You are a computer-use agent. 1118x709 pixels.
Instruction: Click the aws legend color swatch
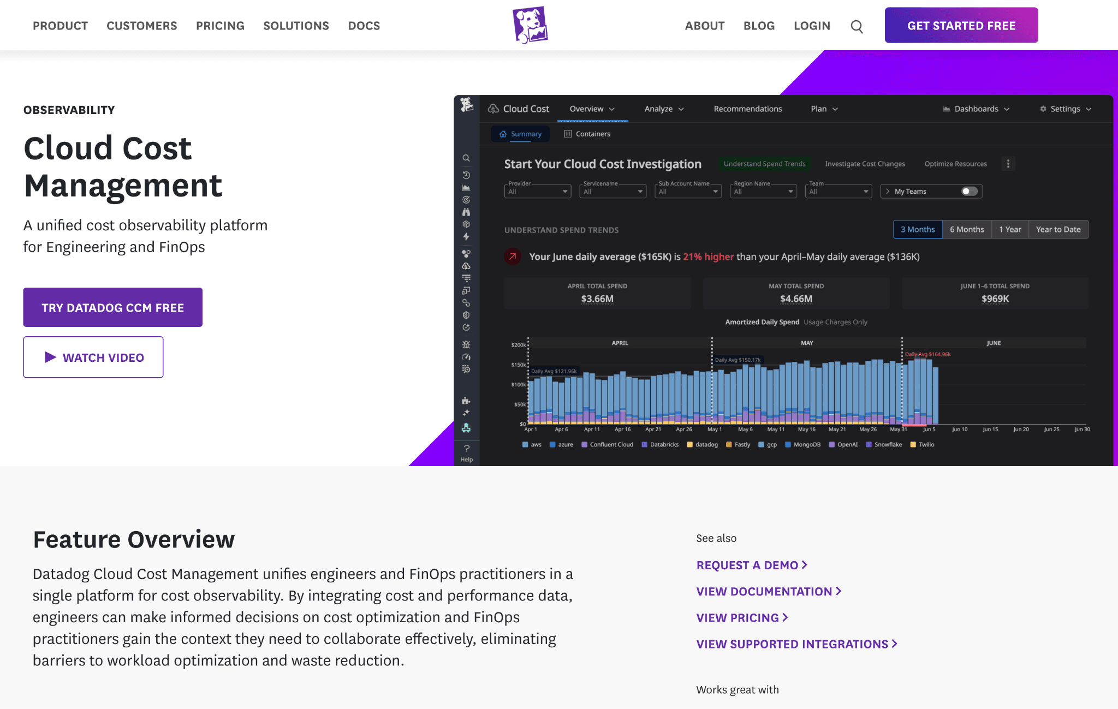click(525, 445)
